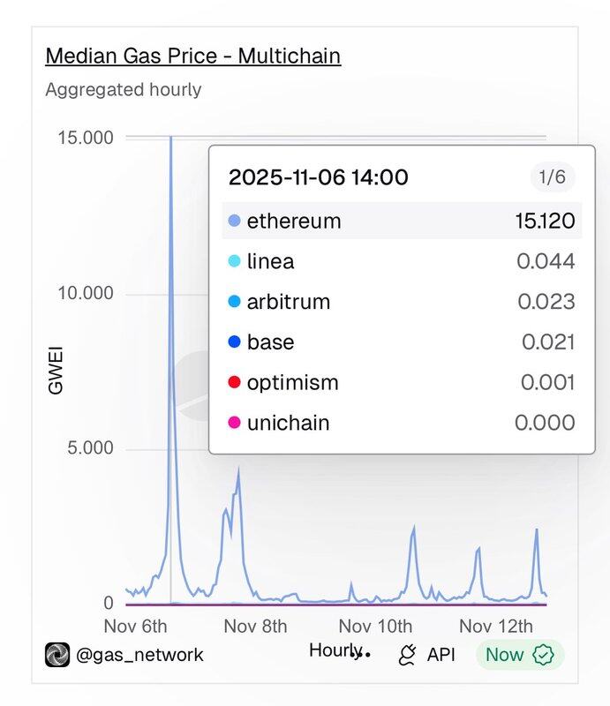Select the unichain row in the tooltip
610x706 pixels.
pyautogui.click(x=402, y=424)
